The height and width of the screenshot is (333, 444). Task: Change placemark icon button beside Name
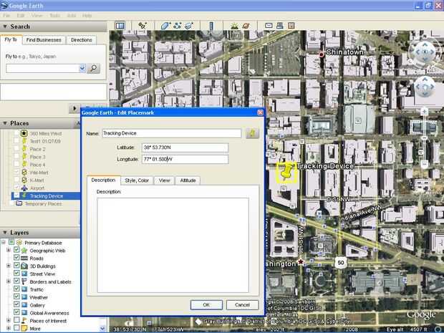[x=252, y=132]
